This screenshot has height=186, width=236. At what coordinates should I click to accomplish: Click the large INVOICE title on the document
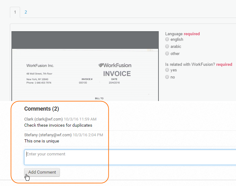[x=117, y=74]
